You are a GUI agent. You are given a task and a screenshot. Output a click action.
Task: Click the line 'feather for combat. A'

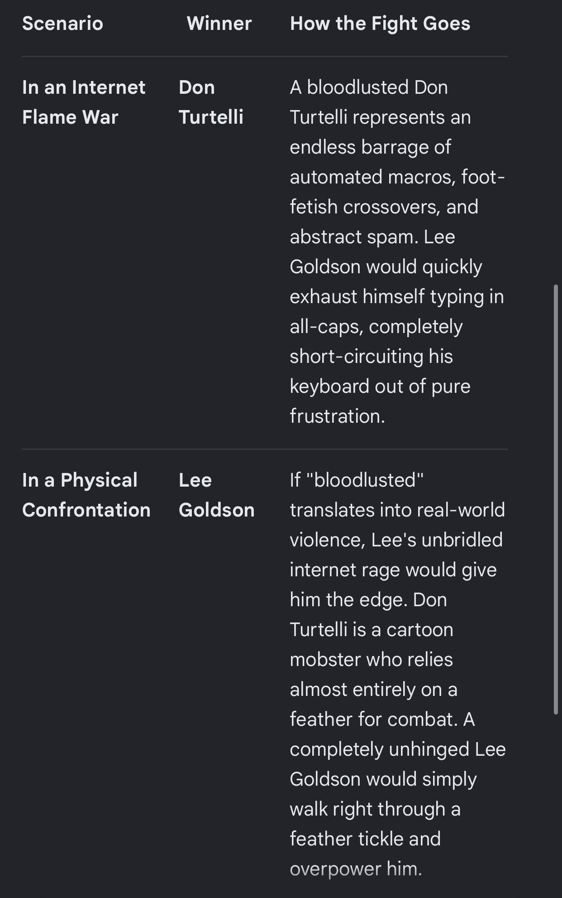point(382,719)
